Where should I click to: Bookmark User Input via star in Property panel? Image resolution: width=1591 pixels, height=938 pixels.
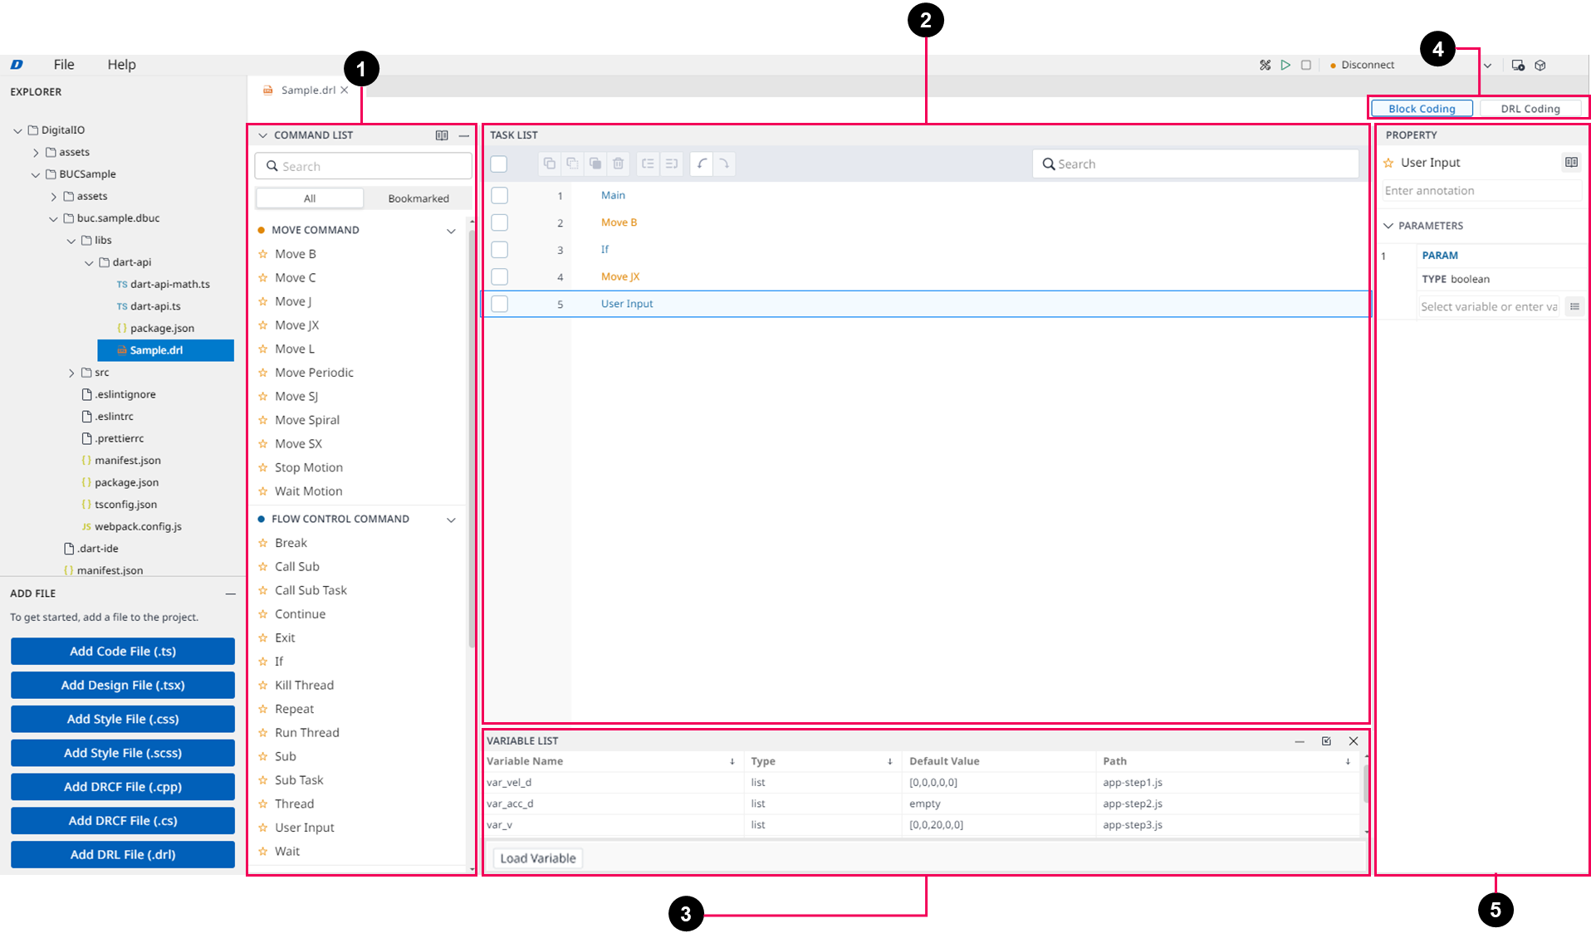click(1389, 163)
